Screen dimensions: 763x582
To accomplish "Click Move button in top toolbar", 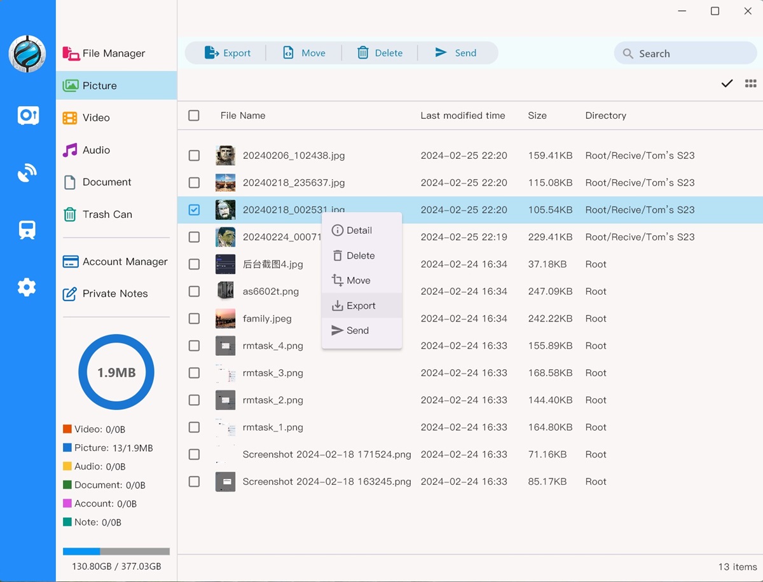I will tap(304, 53).
